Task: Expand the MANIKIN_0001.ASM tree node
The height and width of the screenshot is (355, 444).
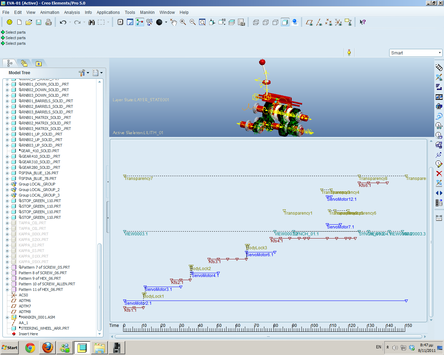Action: (x=7, y=317)
